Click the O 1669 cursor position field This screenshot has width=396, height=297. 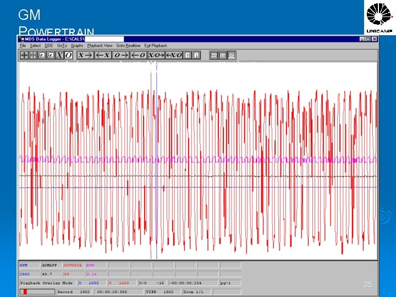pyautogui.click(x=122, y=283)
